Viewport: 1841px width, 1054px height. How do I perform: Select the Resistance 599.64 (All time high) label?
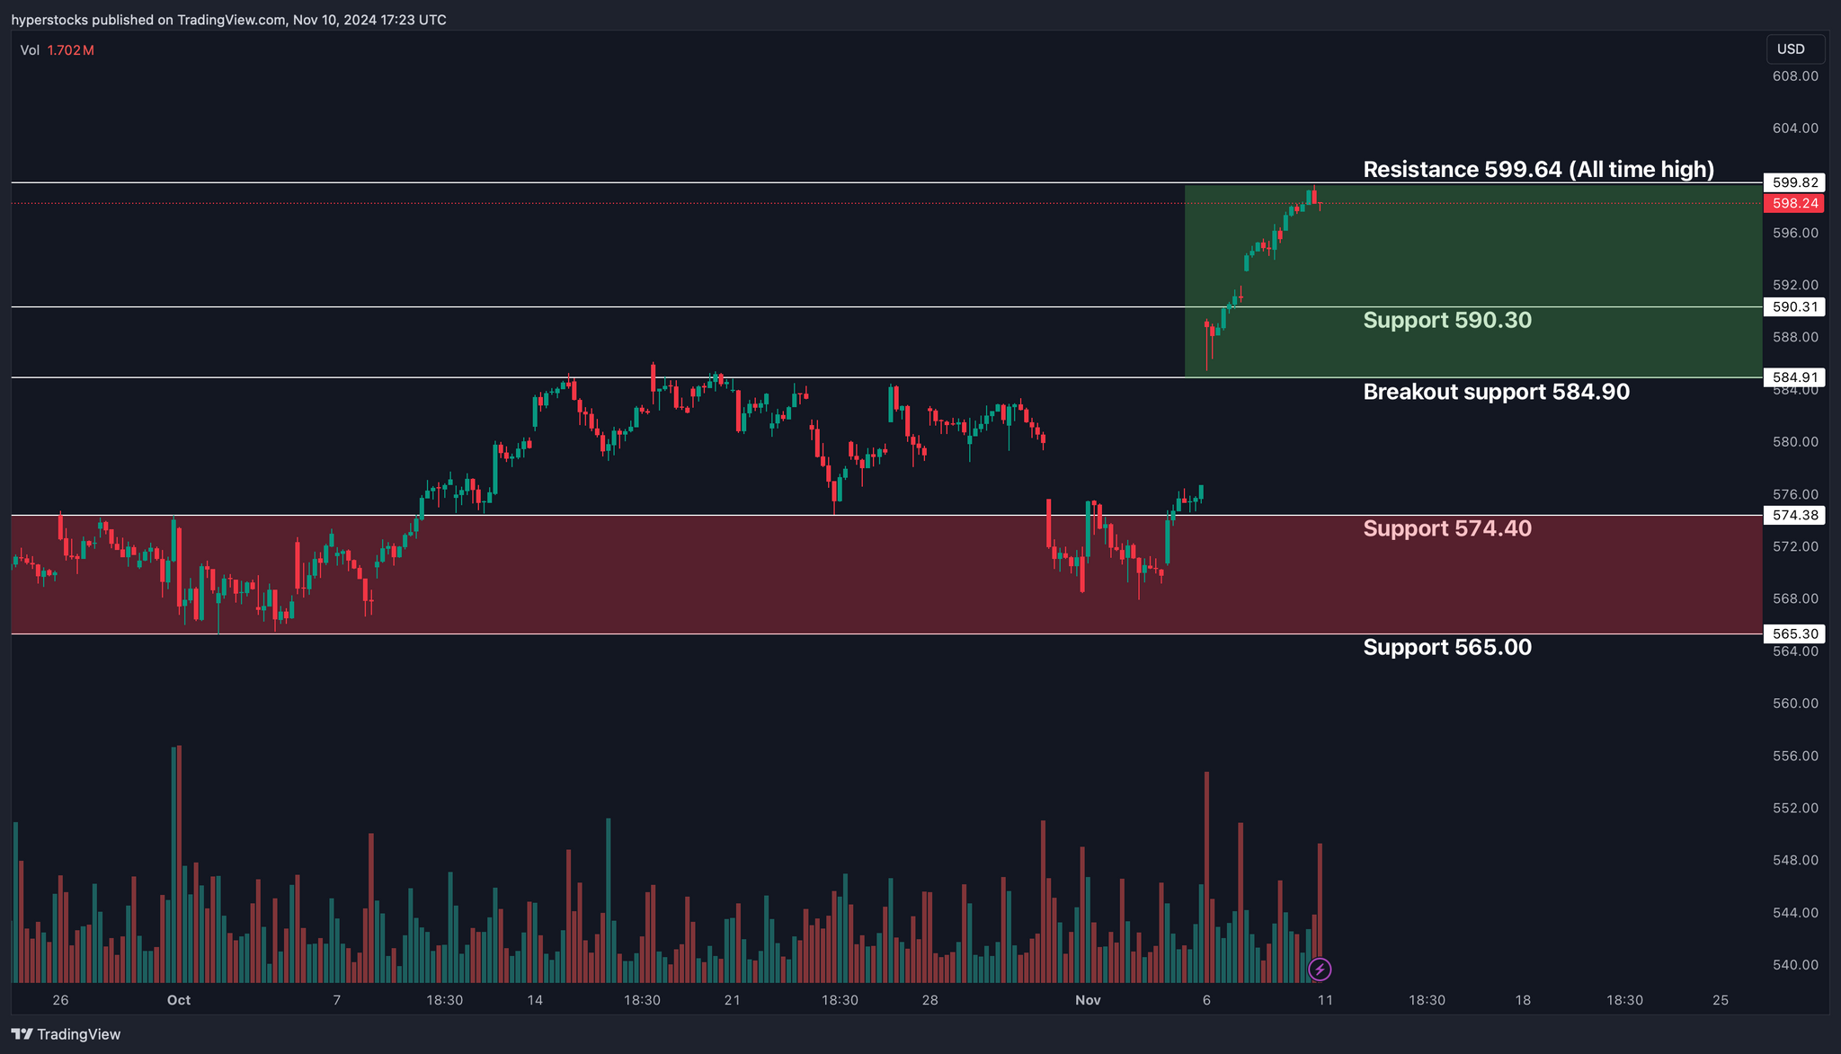[1538, 169]
